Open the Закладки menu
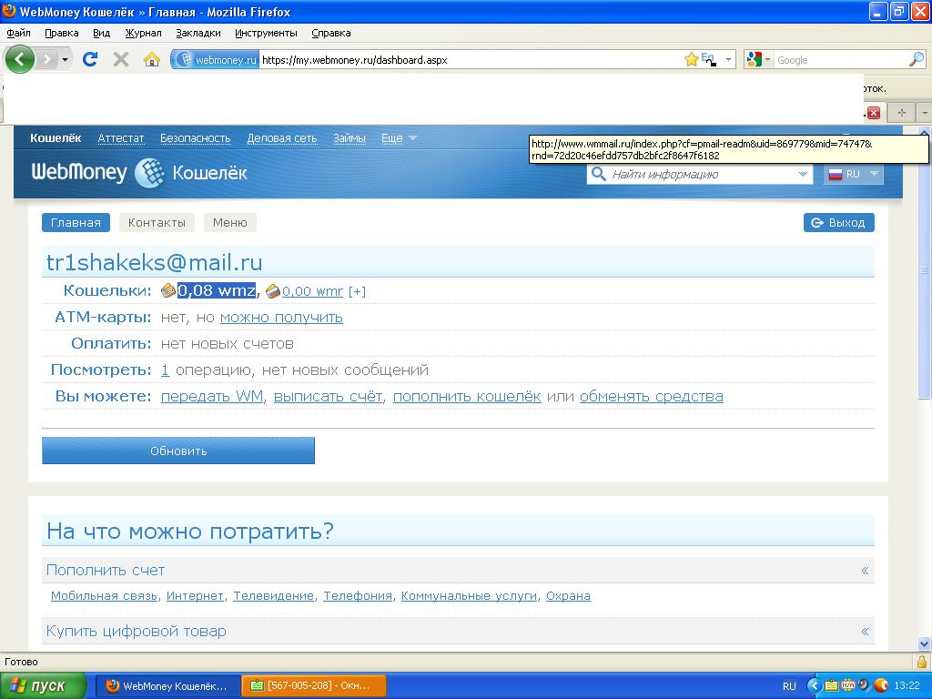This screenshot has height=699, width=932. point(198,34)
